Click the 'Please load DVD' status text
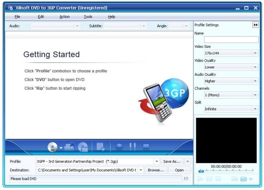 23,179
